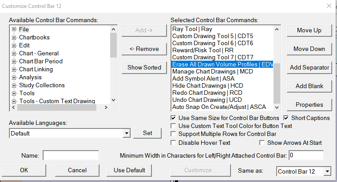Toggle Use Same Size for Control Bar Buttons
Image resolution: width=337 pixels, height=182 pixels.
(174, 118)
